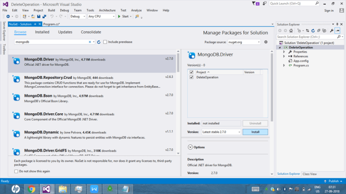Viewport: 346px width, 194px height.
Task: Click the Navigate Backward toolbar icon
Action: [x=8, y=16]
